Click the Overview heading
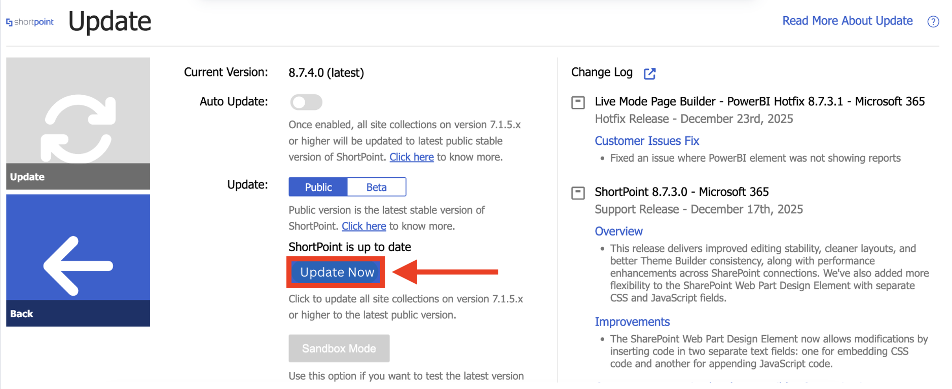The image size is (952, 389). (x=618, y=231)
